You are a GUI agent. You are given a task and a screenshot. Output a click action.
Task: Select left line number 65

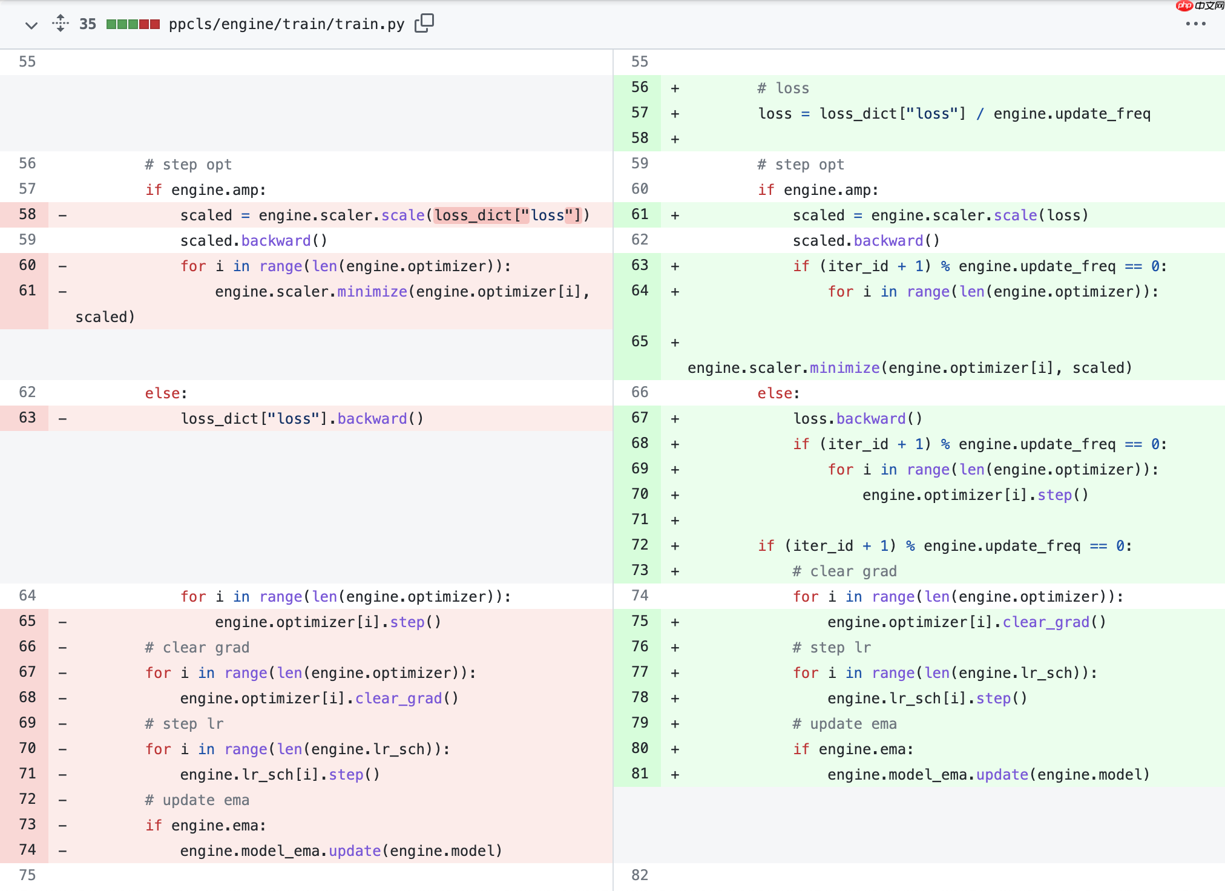click(27, 621)
